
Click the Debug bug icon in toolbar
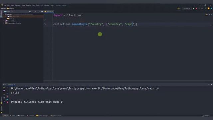pos(196,8)
